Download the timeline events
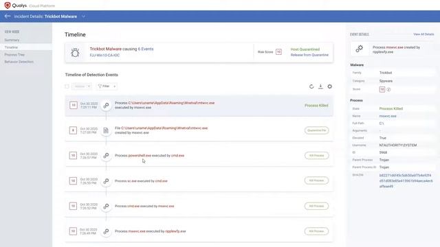Viewport: 440px width, 247px height. click(320, 86)
